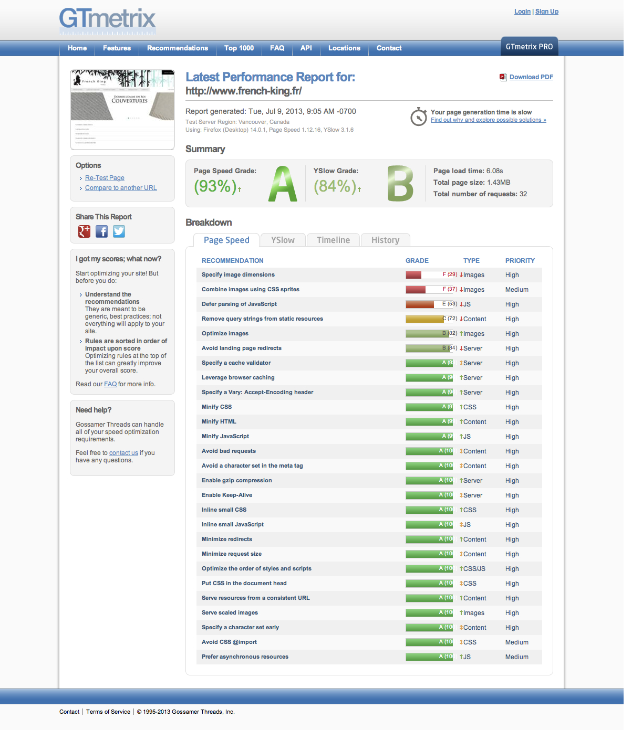Click the big green A grade letter
632x730 pixels.
pyautogui.click(x=283, y=184)
